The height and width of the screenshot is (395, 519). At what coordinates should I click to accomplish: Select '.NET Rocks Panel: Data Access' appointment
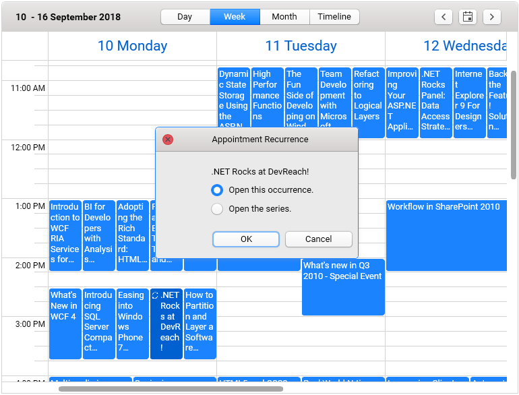[436, 102]
